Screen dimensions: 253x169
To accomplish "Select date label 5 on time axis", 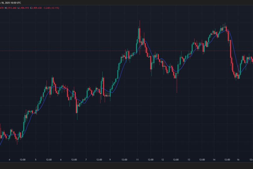I will [x=35, y=160].
